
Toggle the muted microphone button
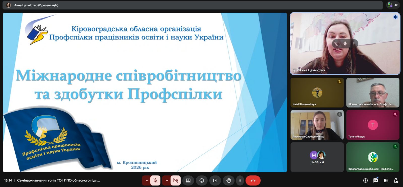click(x=155, y=180)
